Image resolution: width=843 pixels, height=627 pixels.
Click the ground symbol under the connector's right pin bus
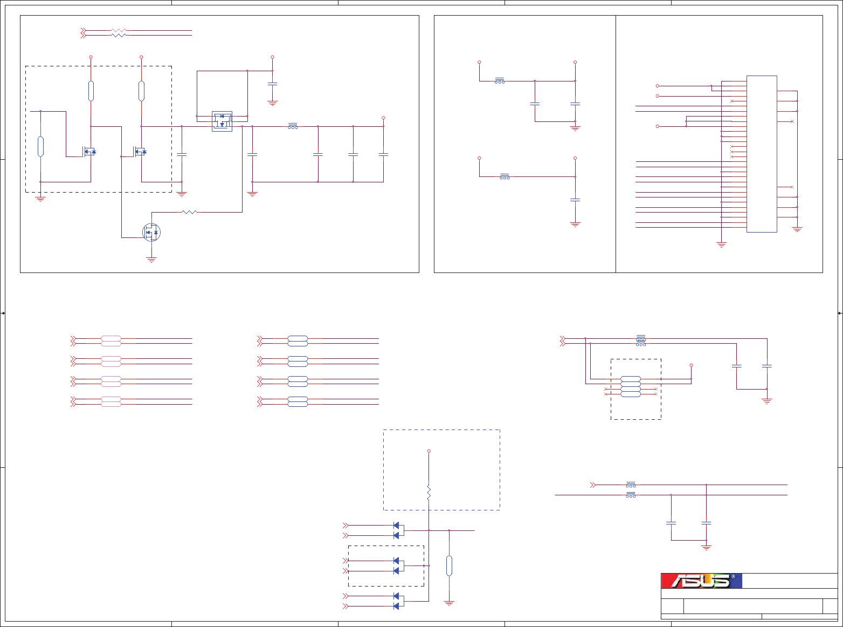pyautogui.click(x=797, y=229)
